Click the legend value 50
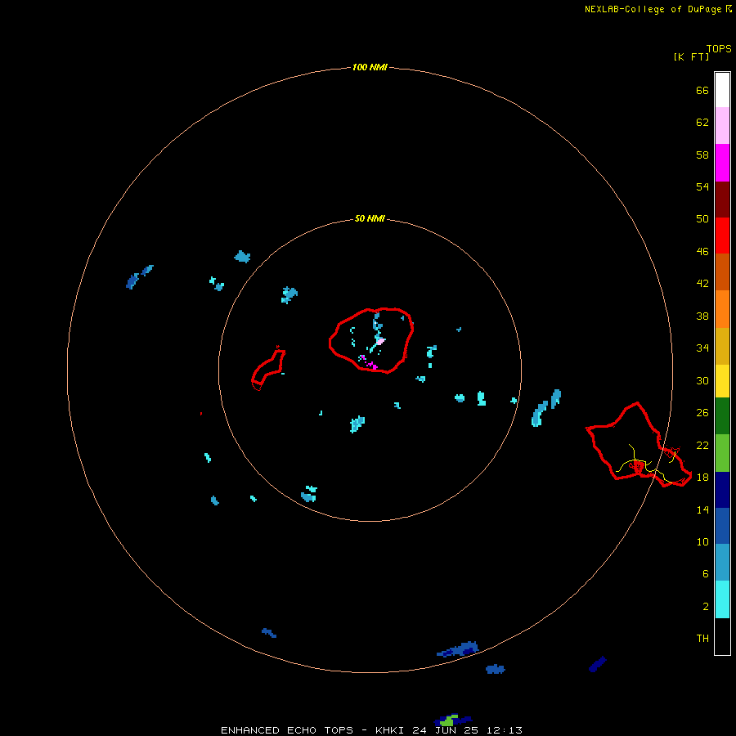This screenshot has width=736, height=736. coord(702,218)
